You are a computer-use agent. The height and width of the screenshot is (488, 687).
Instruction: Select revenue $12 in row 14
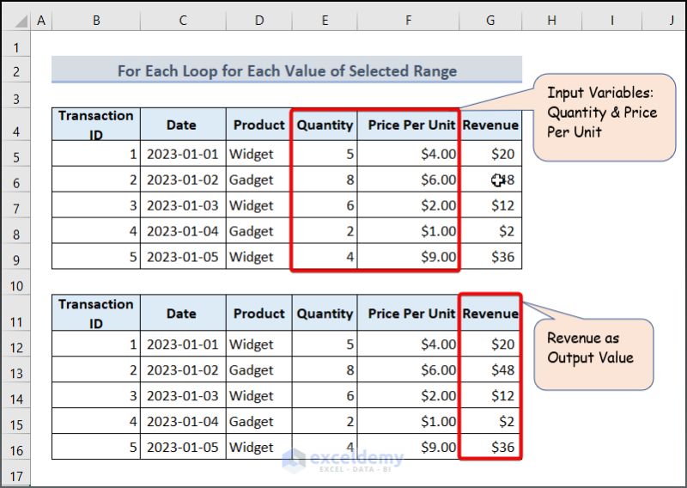490,395
